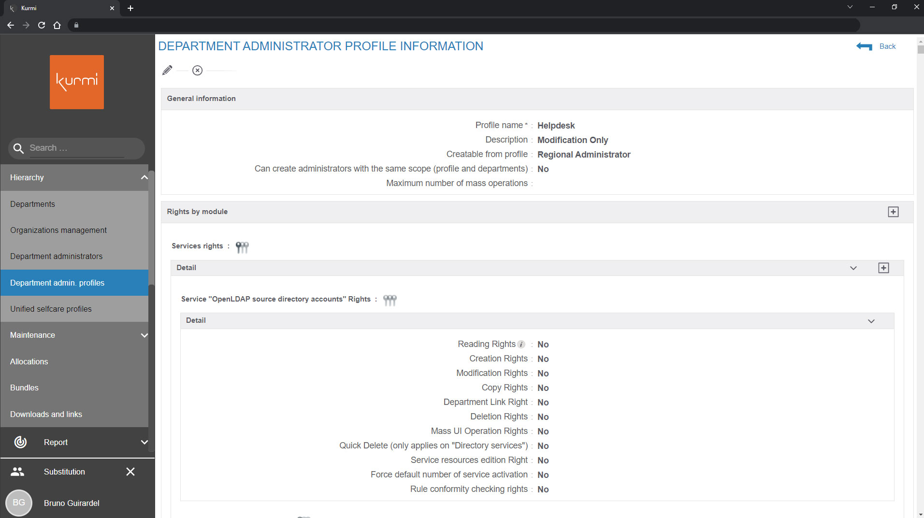924x518 pixels.
Task: Open a new browser tab with plus
Action: (x=130, y=8)
